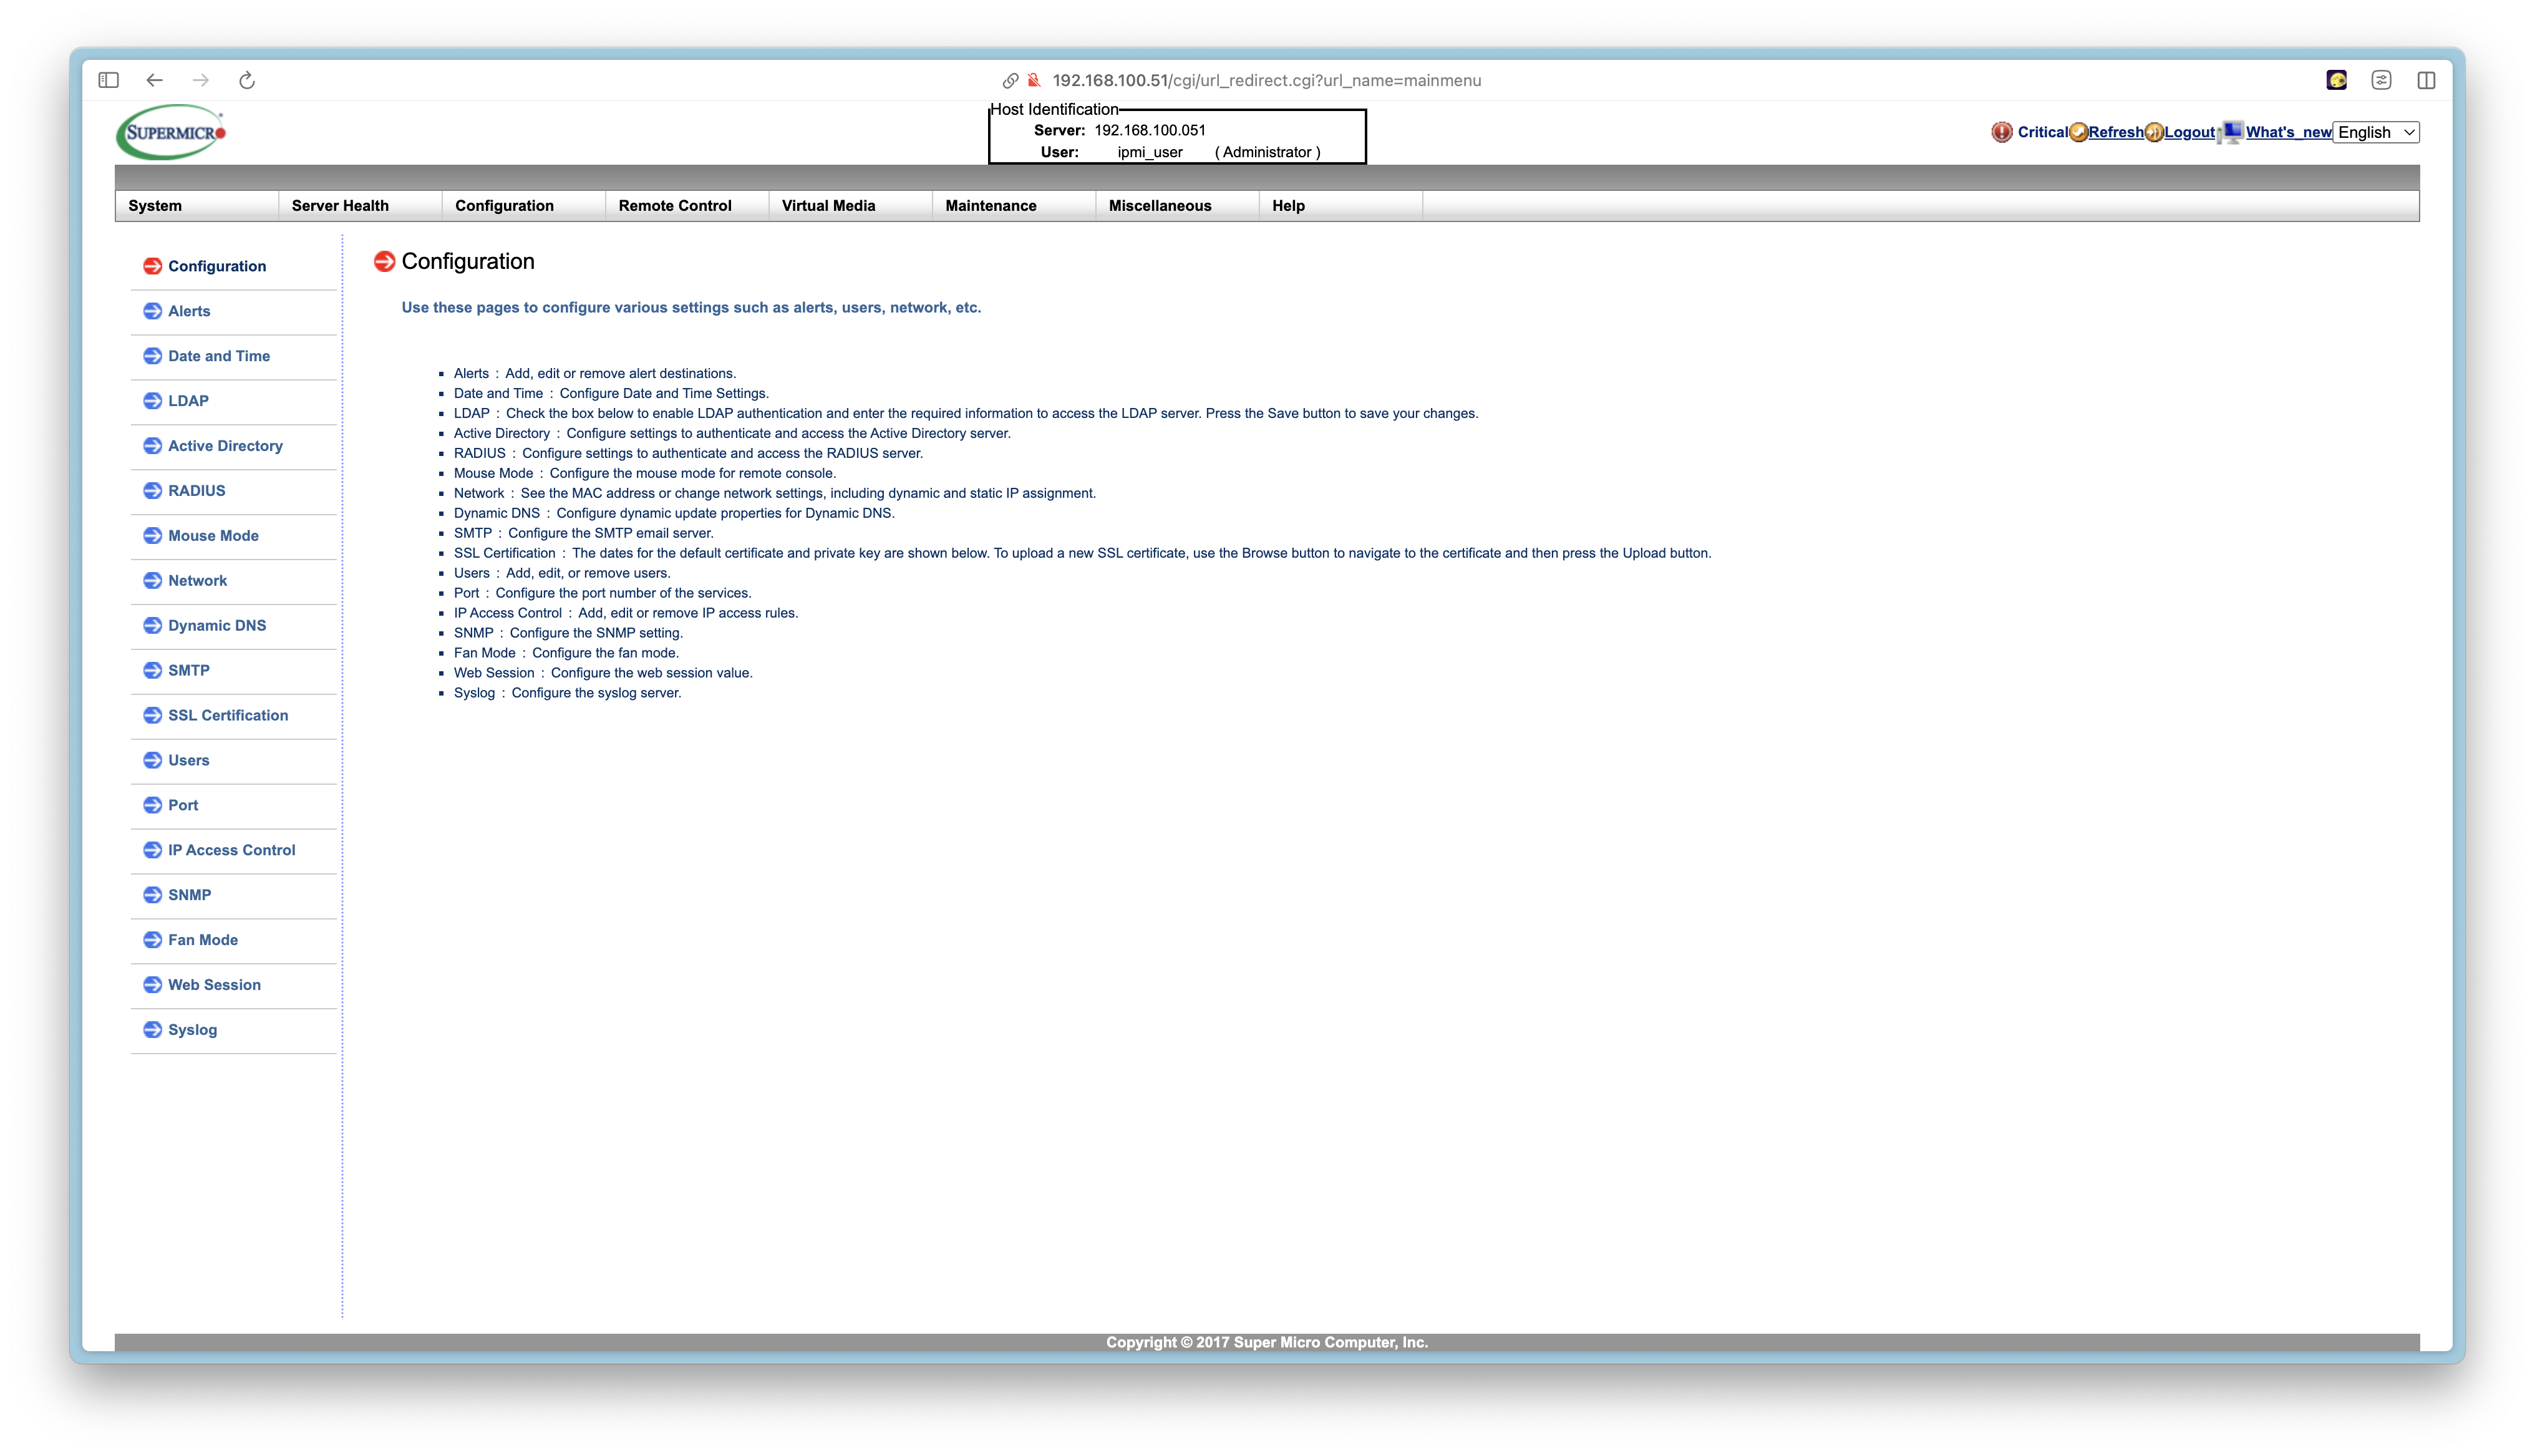Click the ipmi_user username text
Screen dimensions: 2535x1456
point(1150,152)
